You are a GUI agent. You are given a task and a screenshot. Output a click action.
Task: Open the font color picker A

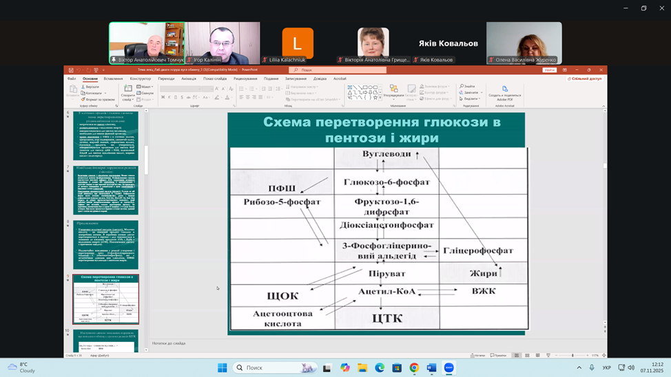[x=227, y=97]
